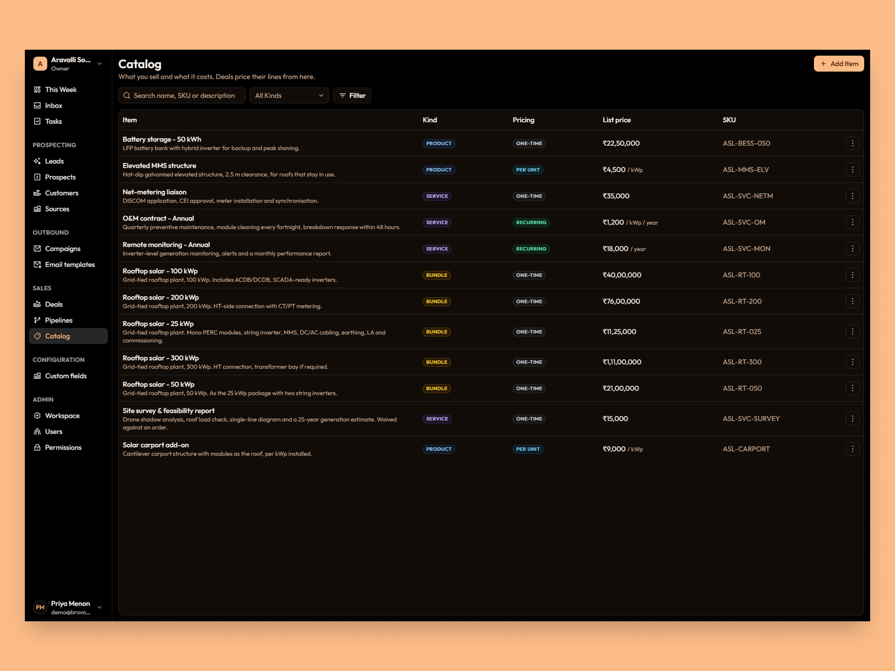Screen dimensions: 895x671
Task: Click the Deals icon in sidebar
Action: click(x=37, y=304)
